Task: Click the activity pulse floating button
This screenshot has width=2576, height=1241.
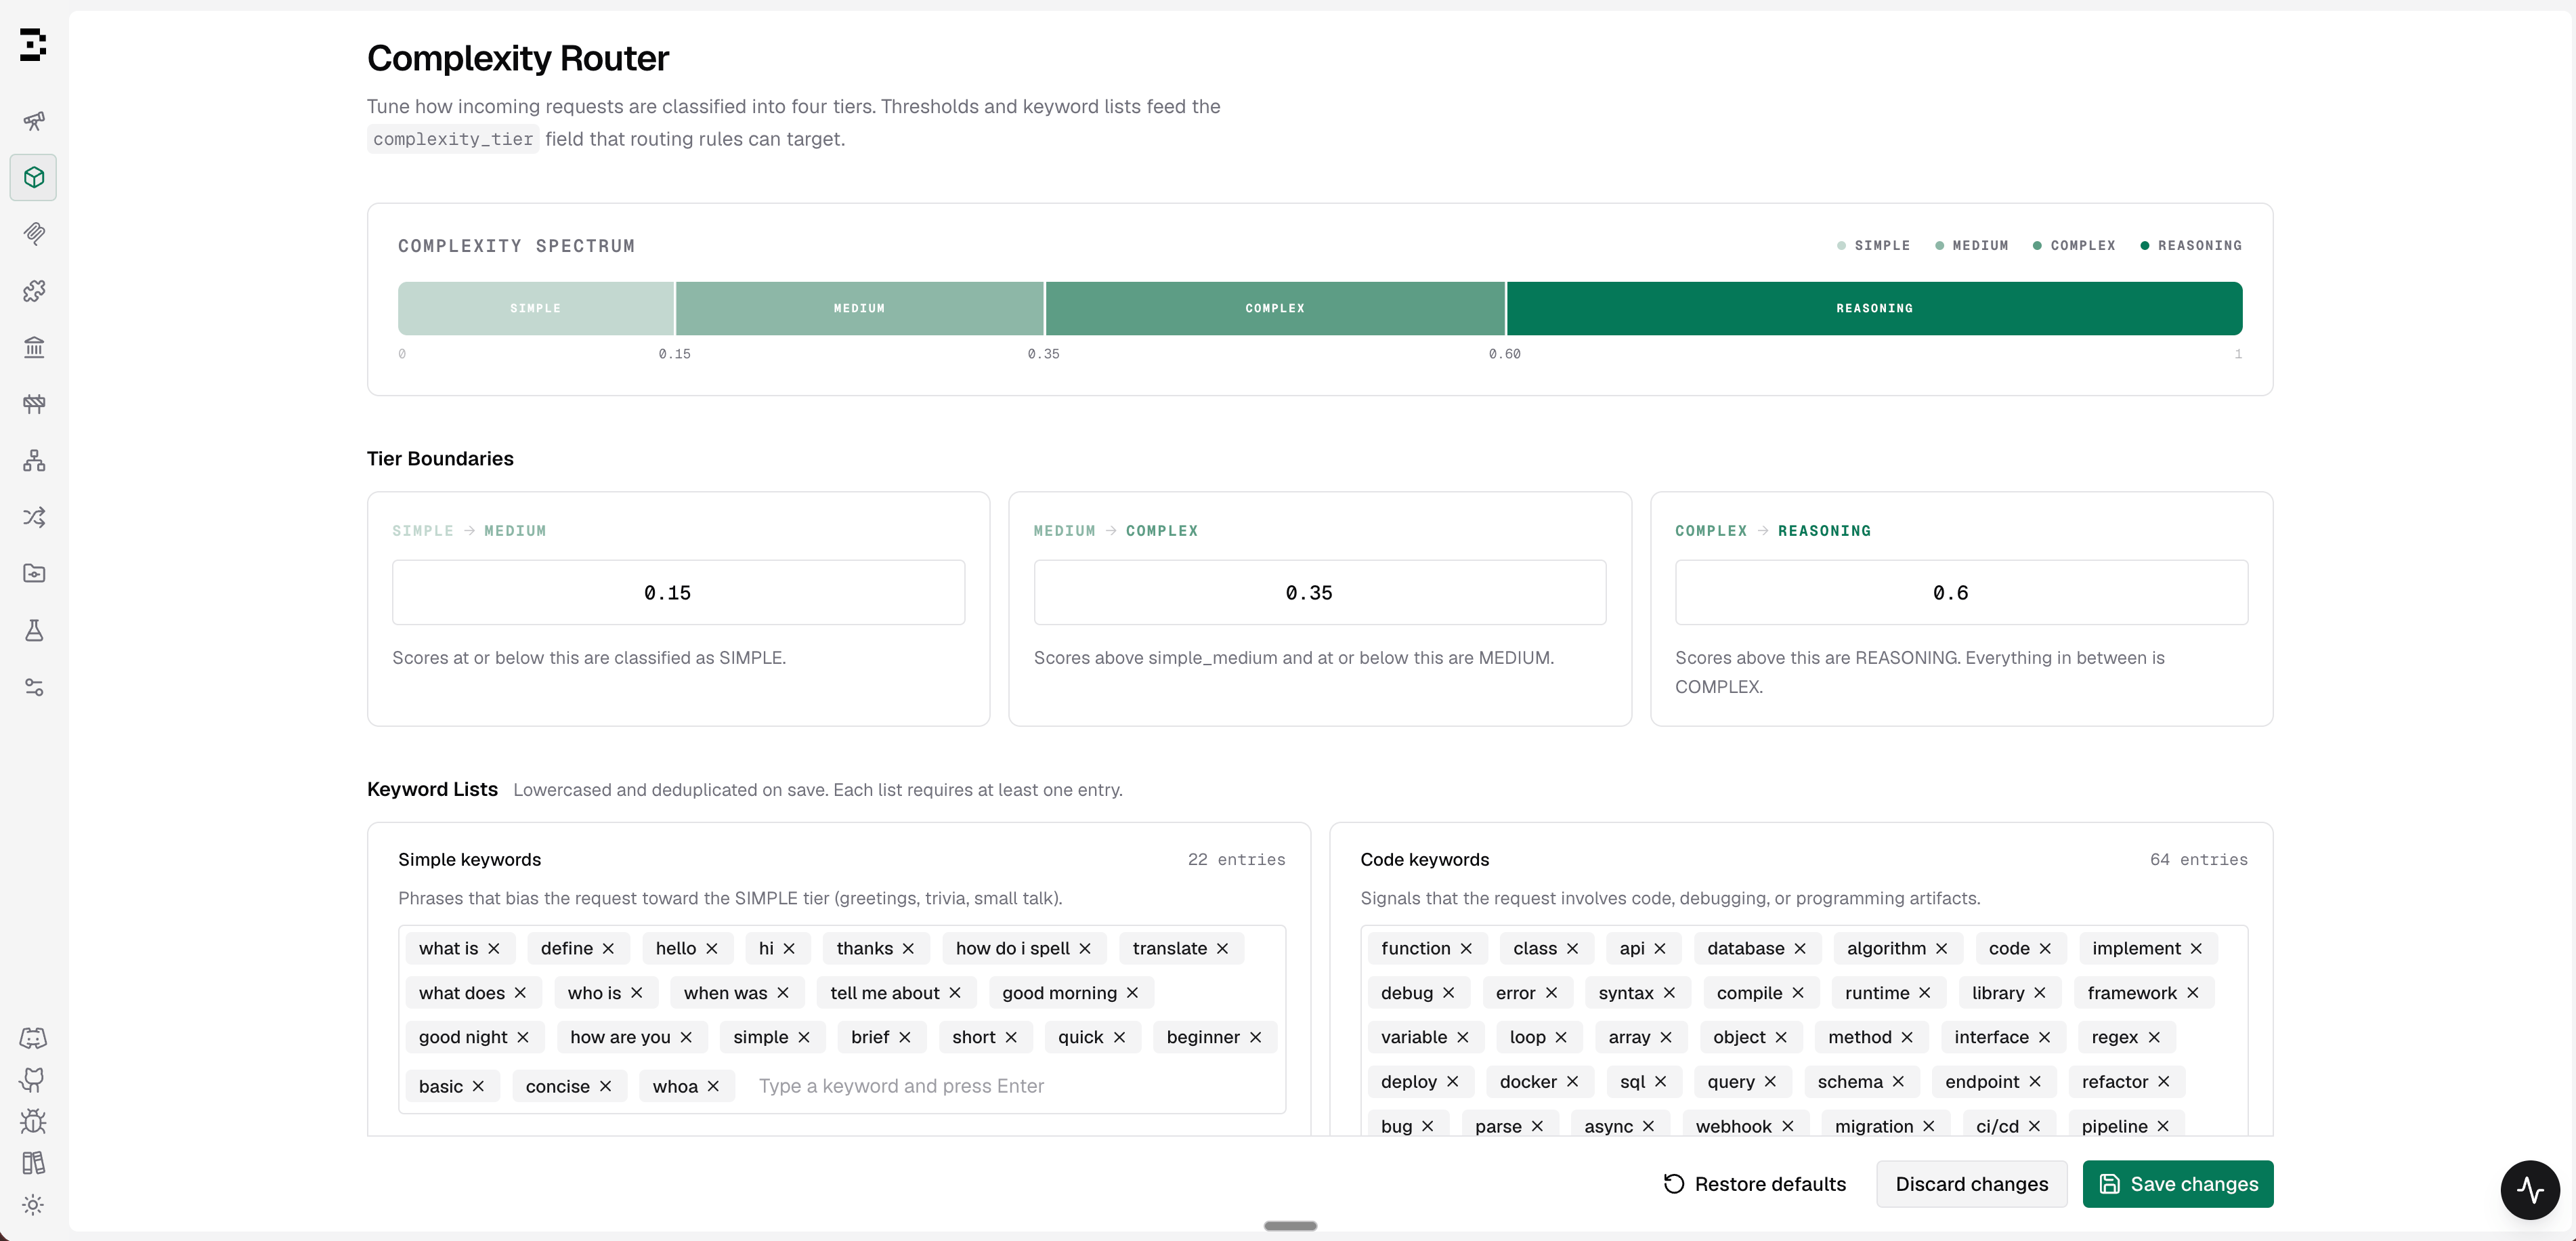Action: (2530, 1190)
